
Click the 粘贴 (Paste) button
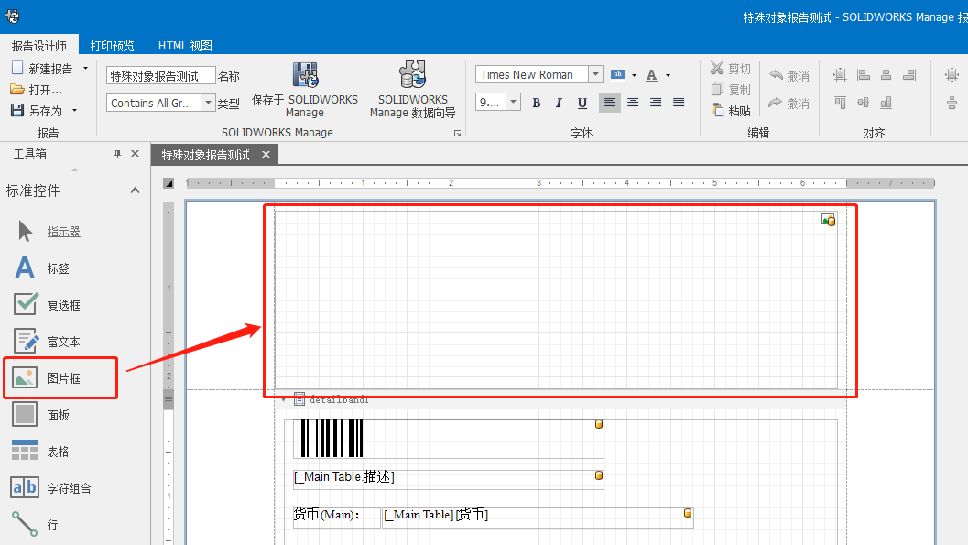click(731, 111)
